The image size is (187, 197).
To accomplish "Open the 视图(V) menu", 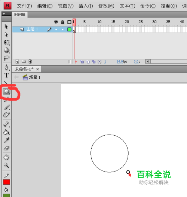I will point(65,6).
